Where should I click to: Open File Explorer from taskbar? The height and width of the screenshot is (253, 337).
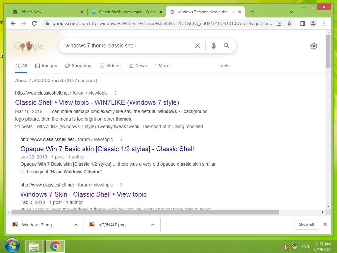pos(34,246)
